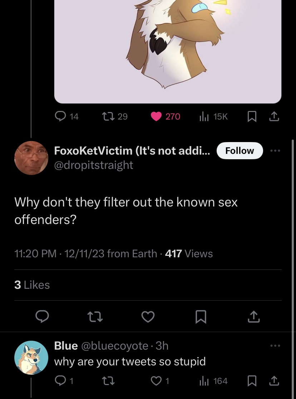View analytics for Blue's reply with 164 views
The width and height of the screenshot is (296, 399).
(x=213, y=381)
